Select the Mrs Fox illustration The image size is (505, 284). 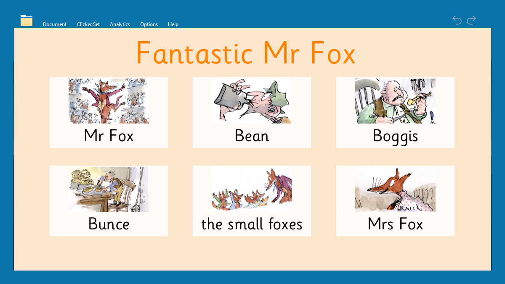395,189
